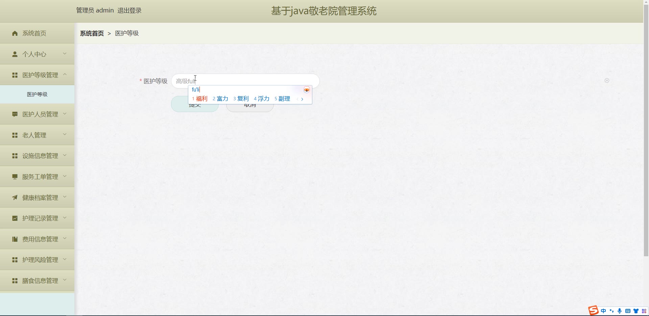
Task: Click 退出登录 to log out
Action: point(129,10)
